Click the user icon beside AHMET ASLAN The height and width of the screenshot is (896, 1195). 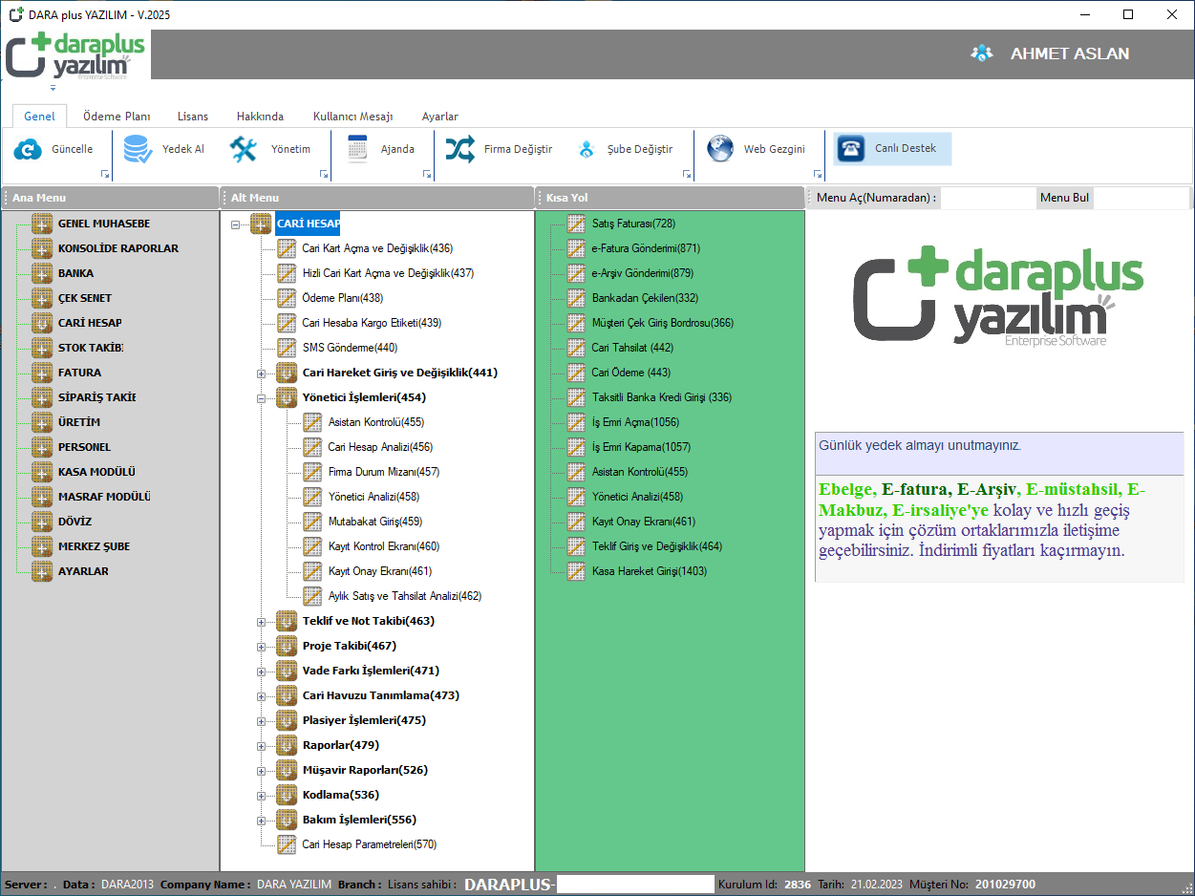click(982, 53)
